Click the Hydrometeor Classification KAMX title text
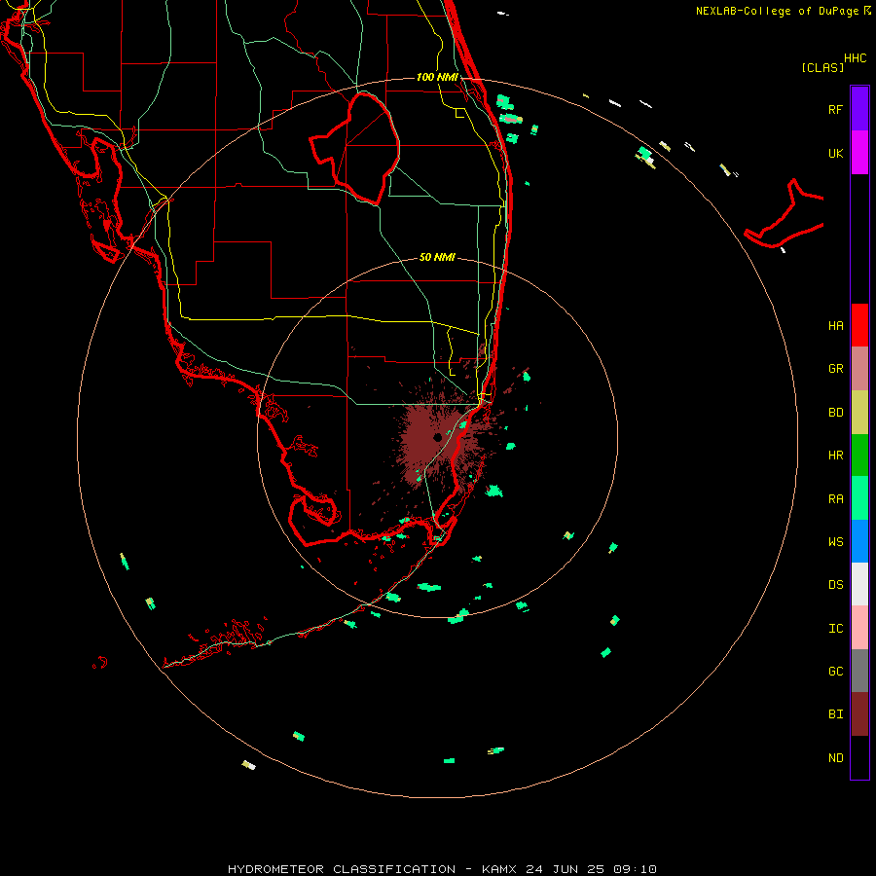 coord(442,869)
